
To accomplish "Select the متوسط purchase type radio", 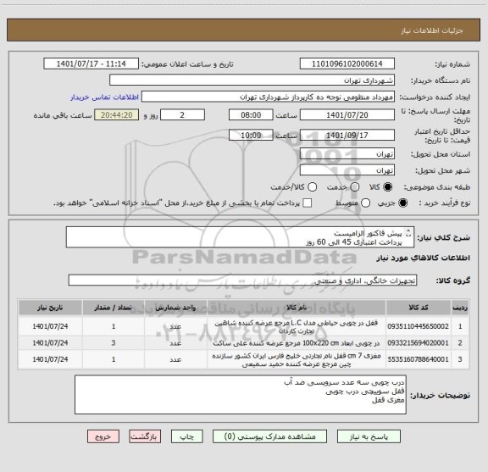I will (365, 203).
